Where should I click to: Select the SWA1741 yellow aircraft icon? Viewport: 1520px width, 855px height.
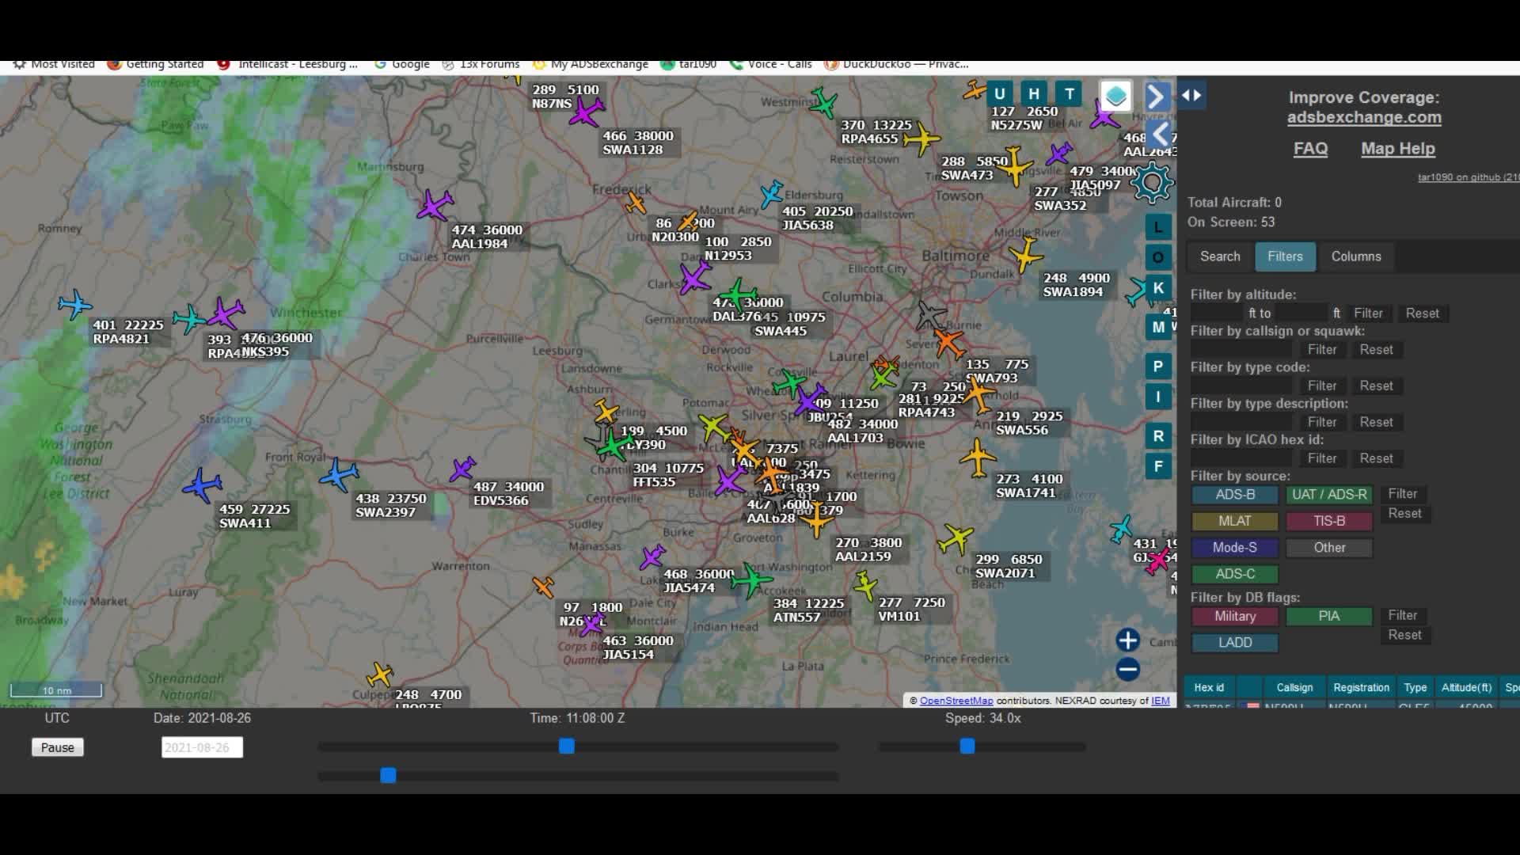click(978, 458)
